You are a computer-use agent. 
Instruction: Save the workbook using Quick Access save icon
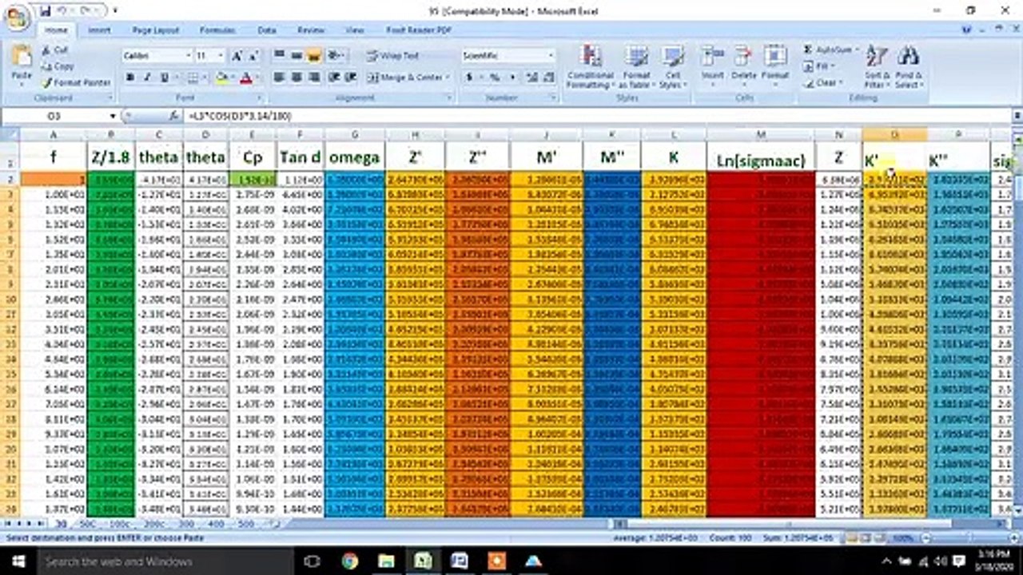pyautogui.click(x=46, y=11)
